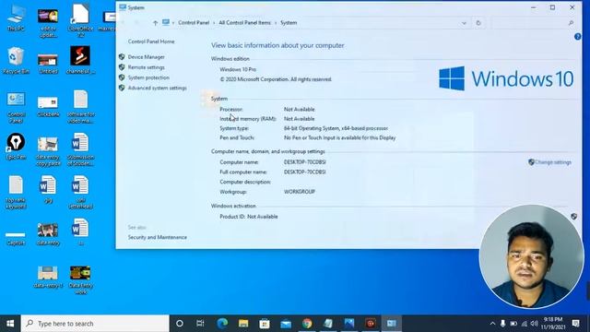Click volume speaker icon in tray
The image size is (590, 332).
coord(534,324)
